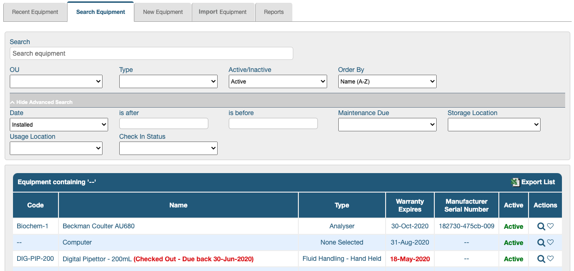574x271 pixels.
Task: Click the Actions column header
Action: pos(545,205)
